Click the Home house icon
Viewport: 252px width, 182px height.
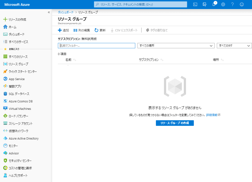[x=5, y=27]
